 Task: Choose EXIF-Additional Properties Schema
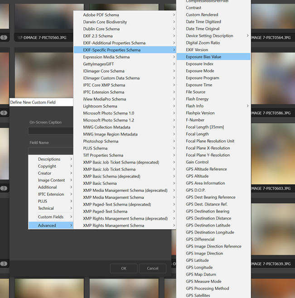pos(125,43)
